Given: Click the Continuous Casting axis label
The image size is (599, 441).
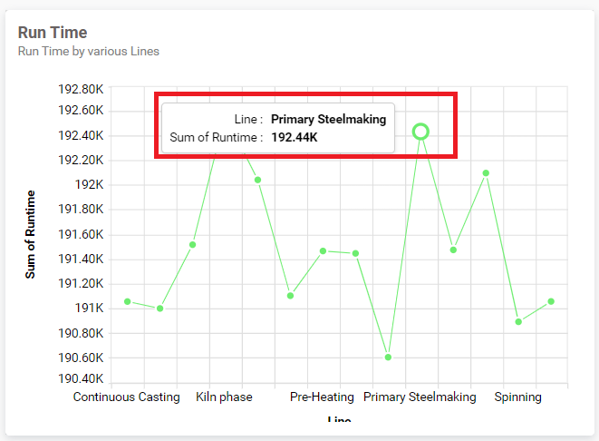Looking at the screenshot, I should coord(127,397).
